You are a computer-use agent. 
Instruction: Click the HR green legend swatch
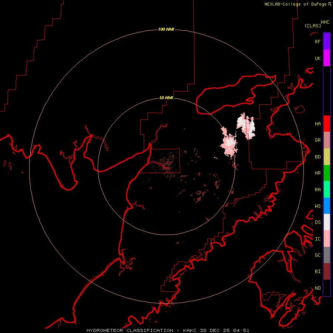click(327, 173)
